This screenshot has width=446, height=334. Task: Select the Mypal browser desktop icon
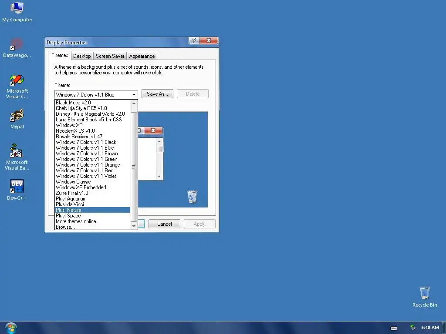[17, 119]
